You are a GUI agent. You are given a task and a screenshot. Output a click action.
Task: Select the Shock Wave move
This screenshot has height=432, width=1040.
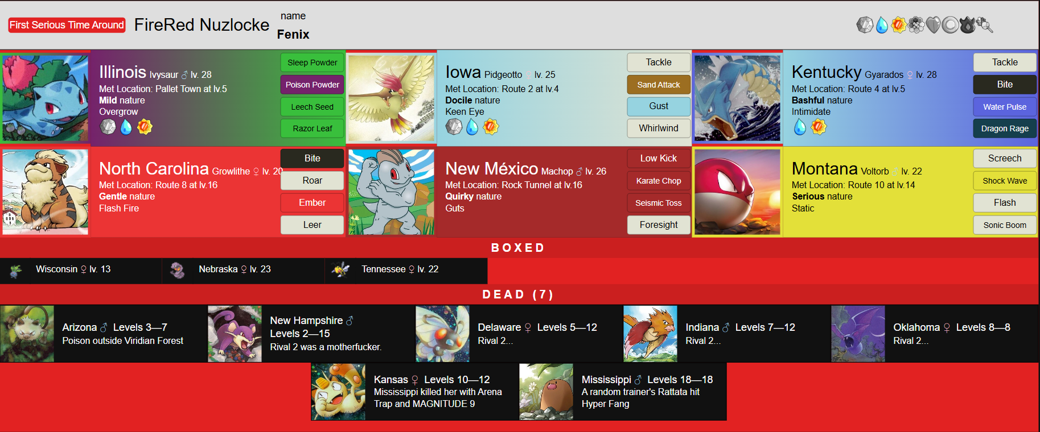point(1005,181)
